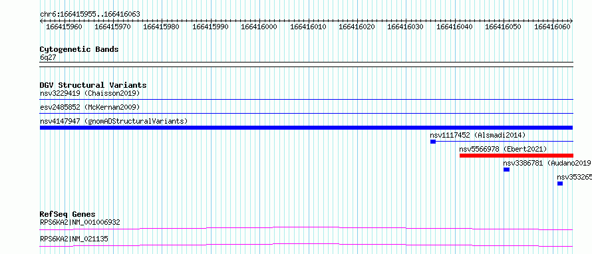Click the red nsv5566978 variant bar
The image size is (592, 254).
pos(516,156)
